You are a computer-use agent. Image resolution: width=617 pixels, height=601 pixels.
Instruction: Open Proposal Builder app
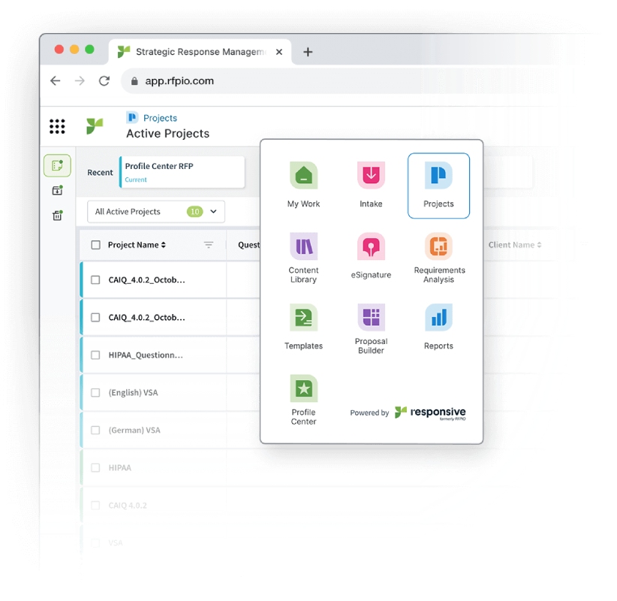coord(371,329)
